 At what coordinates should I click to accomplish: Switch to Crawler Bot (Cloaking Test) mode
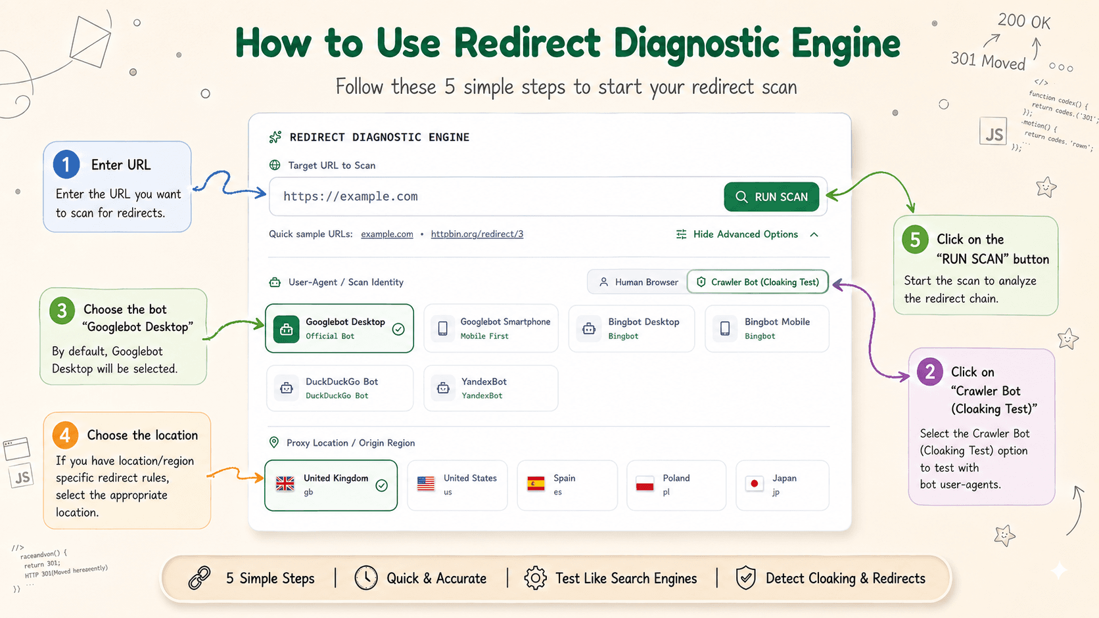(758, 282)
